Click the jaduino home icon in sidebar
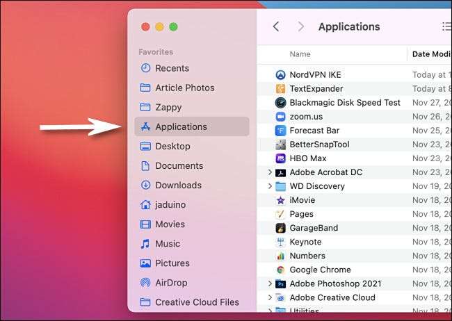 pyautogui.click(x=145, y=204)
